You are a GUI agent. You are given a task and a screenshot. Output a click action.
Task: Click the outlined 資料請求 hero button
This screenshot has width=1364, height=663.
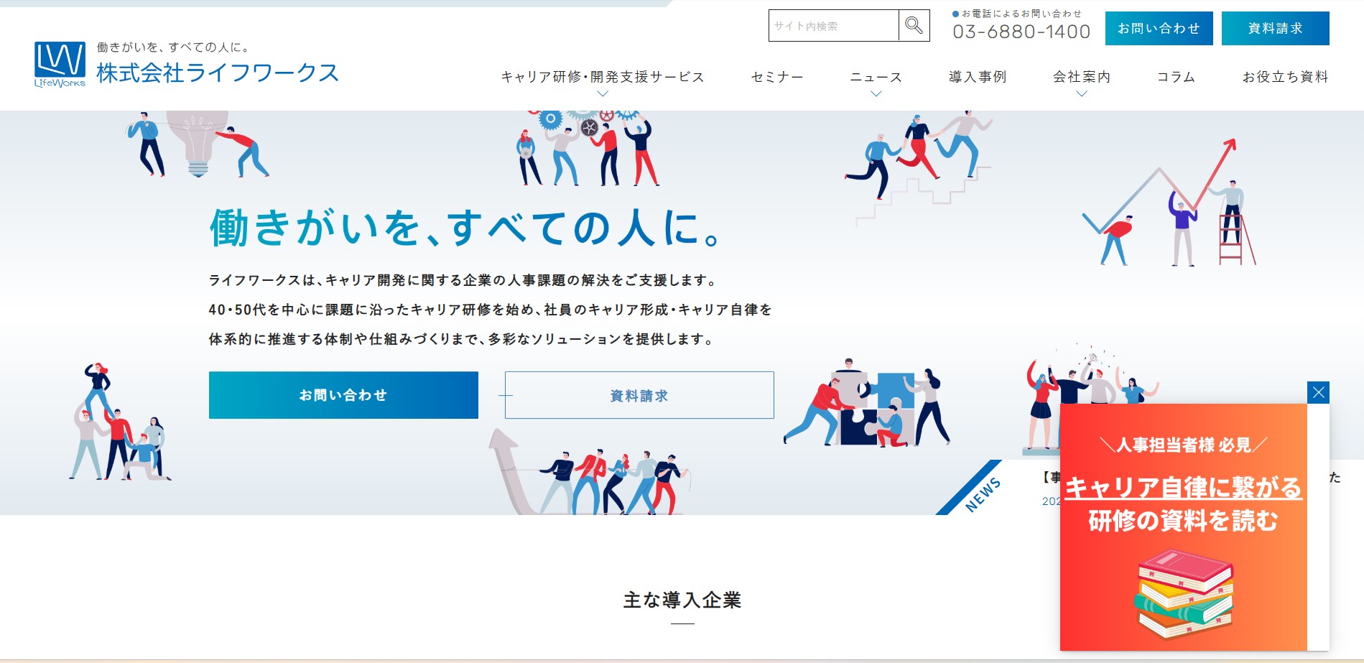pyautogui.click(x=639, y=395)
